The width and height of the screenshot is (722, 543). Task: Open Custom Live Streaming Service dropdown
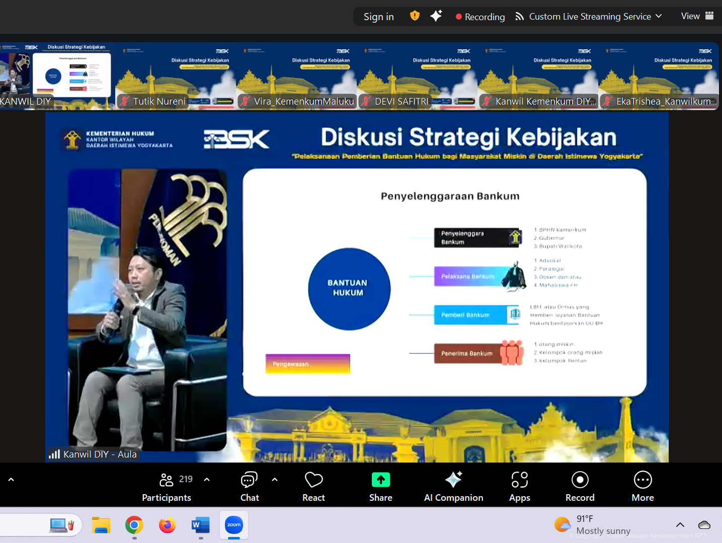(588, 17)
